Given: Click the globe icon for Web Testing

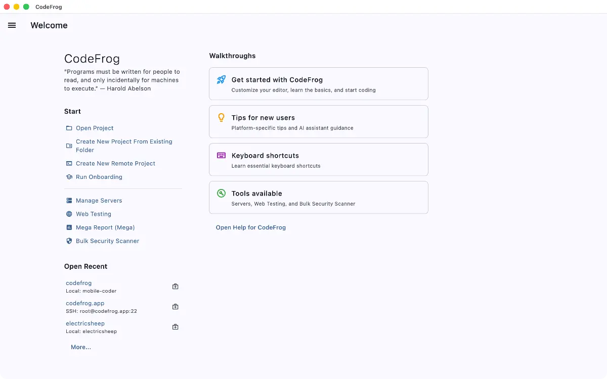Looking at the screenshot, I should pos(69,214).
